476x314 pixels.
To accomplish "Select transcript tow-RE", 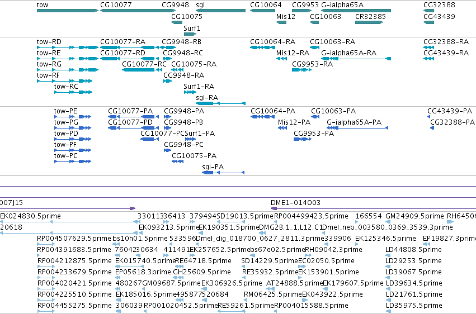I will pyautogui.click(x=68, y=59).
